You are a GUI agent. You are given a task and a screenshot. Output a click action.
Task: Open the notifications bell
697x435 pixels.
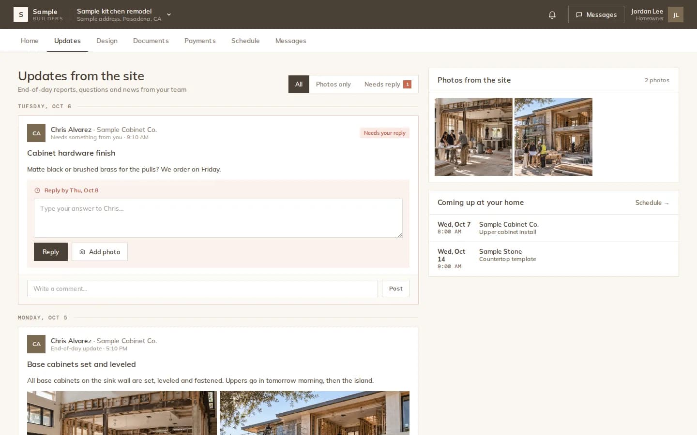coord(552,14)
